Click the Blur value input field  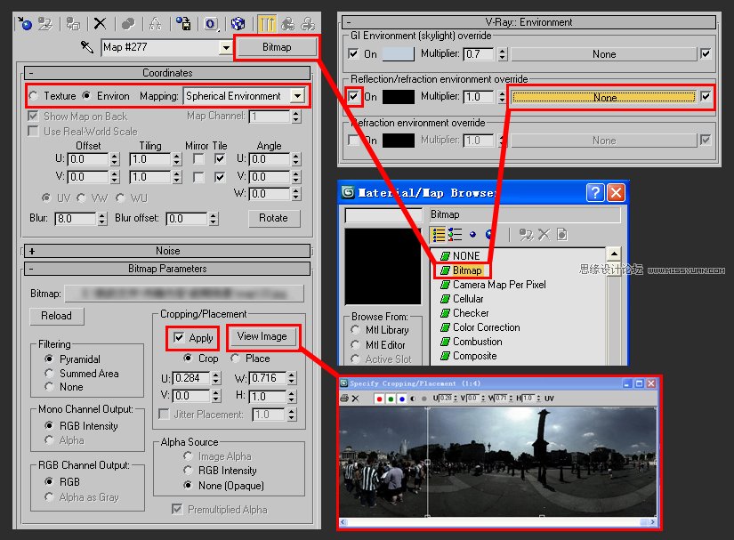tap(76, 219)
